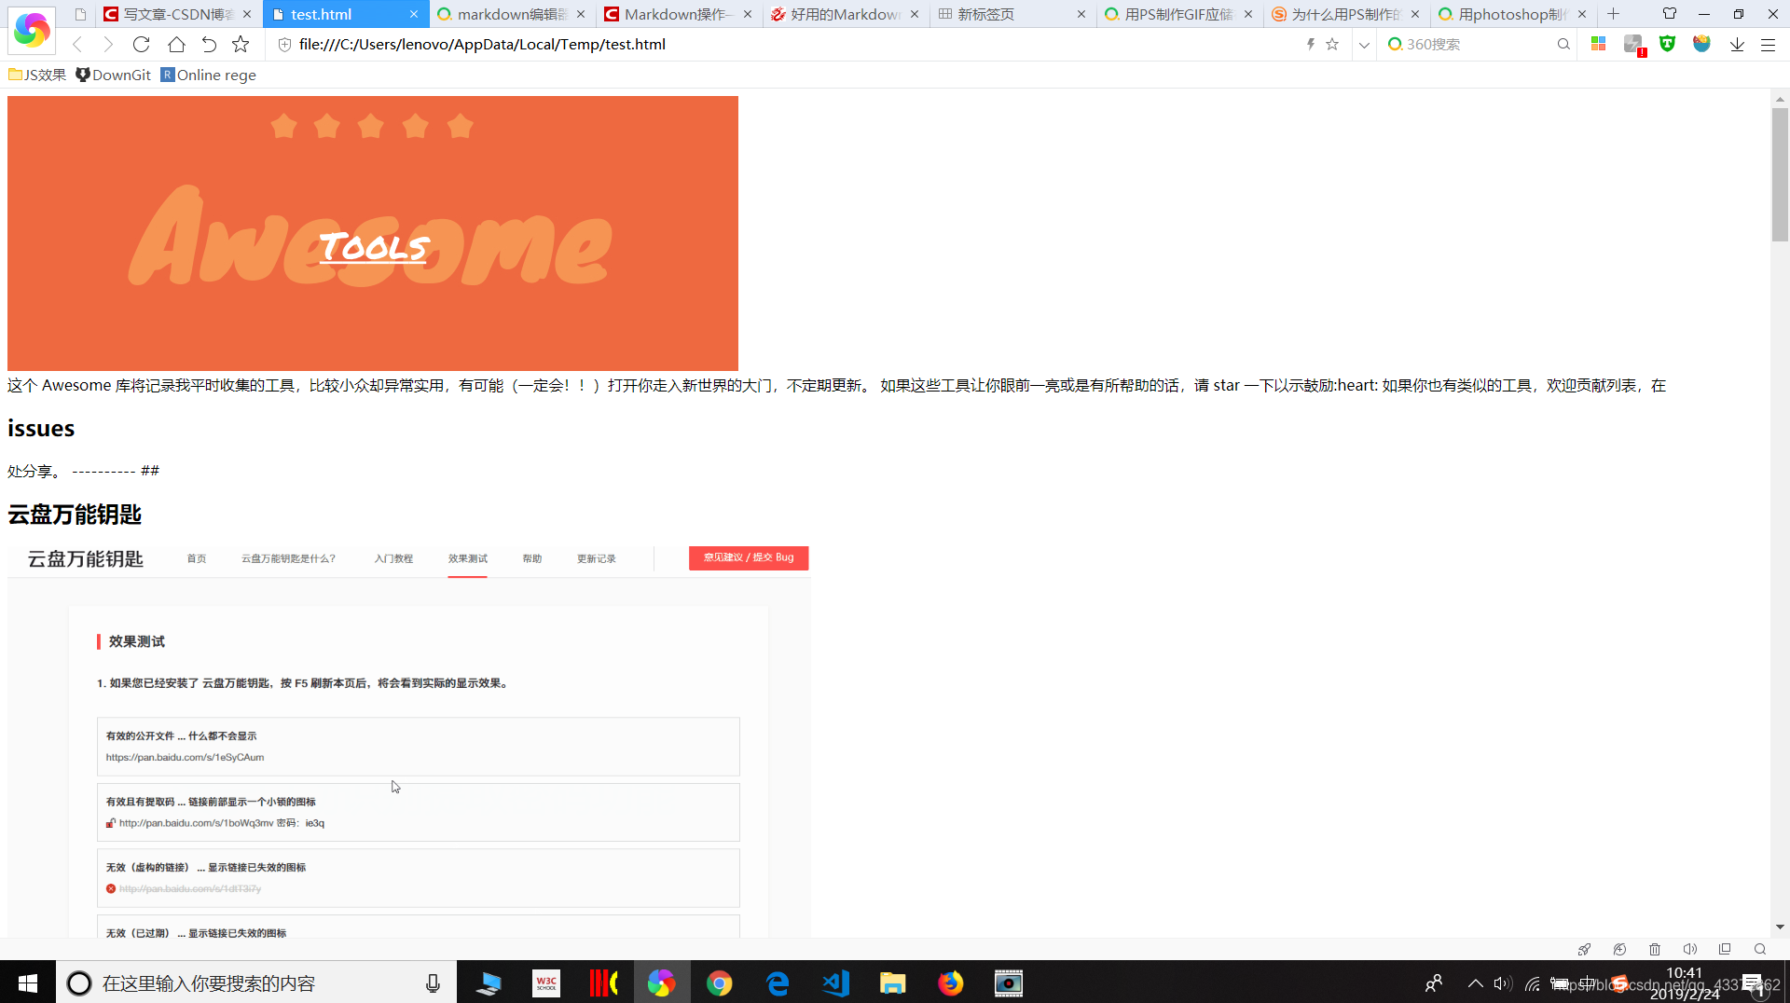Open the colorful app-grid extensions icon
The width and height of the screenshot is (1790, 1003).
(x=1598, y=44)
